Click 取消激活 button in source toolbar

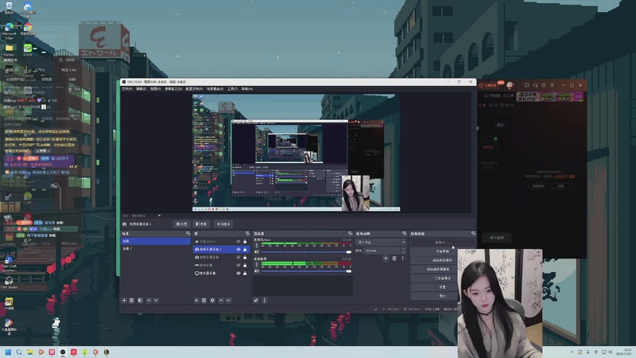click(x=223, y=224)
